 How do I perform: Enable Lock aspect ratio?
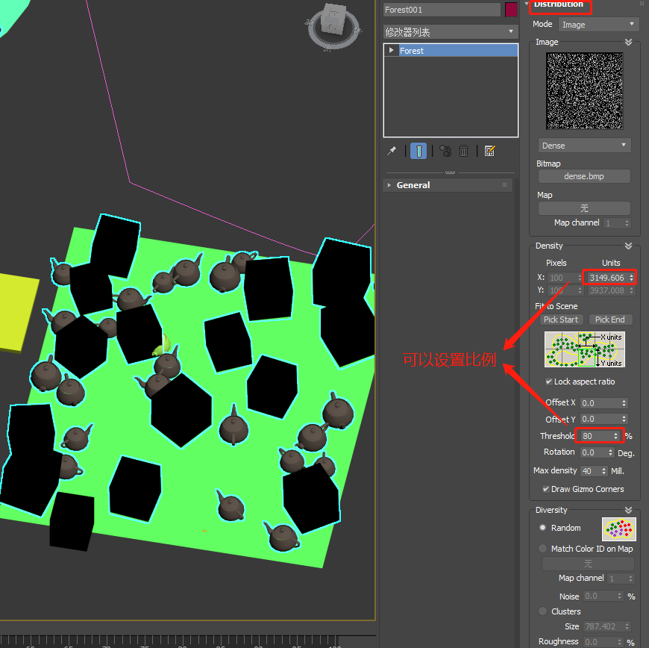tap(550, 381)
